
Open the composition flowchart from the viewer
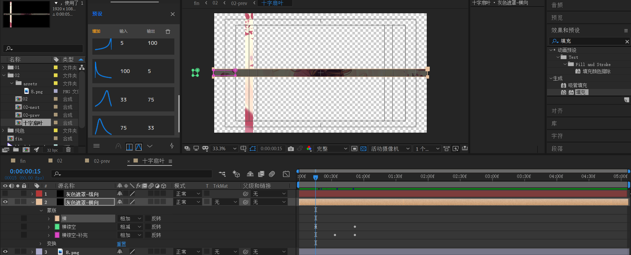click(465, 149)
